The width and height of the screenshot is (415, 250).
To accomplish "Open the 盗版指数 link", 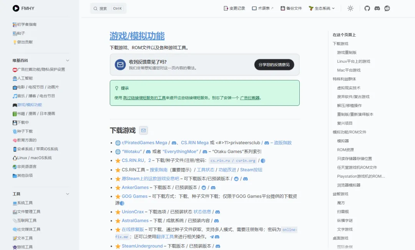I will pos(283,142).
